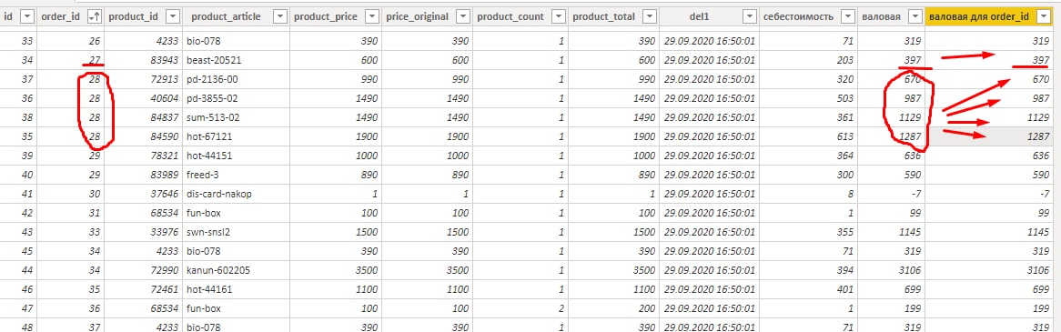Screen dimensions: 1061x332
Task: Open the себестоимость column filter dropdown
Action: point(849,17)
